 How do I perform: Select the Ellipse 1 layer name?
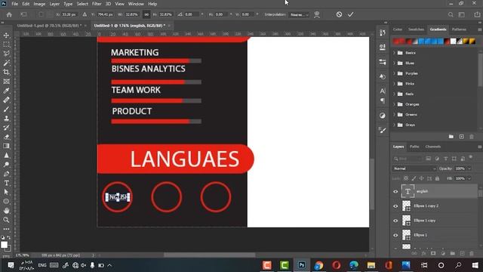(420, 235)
